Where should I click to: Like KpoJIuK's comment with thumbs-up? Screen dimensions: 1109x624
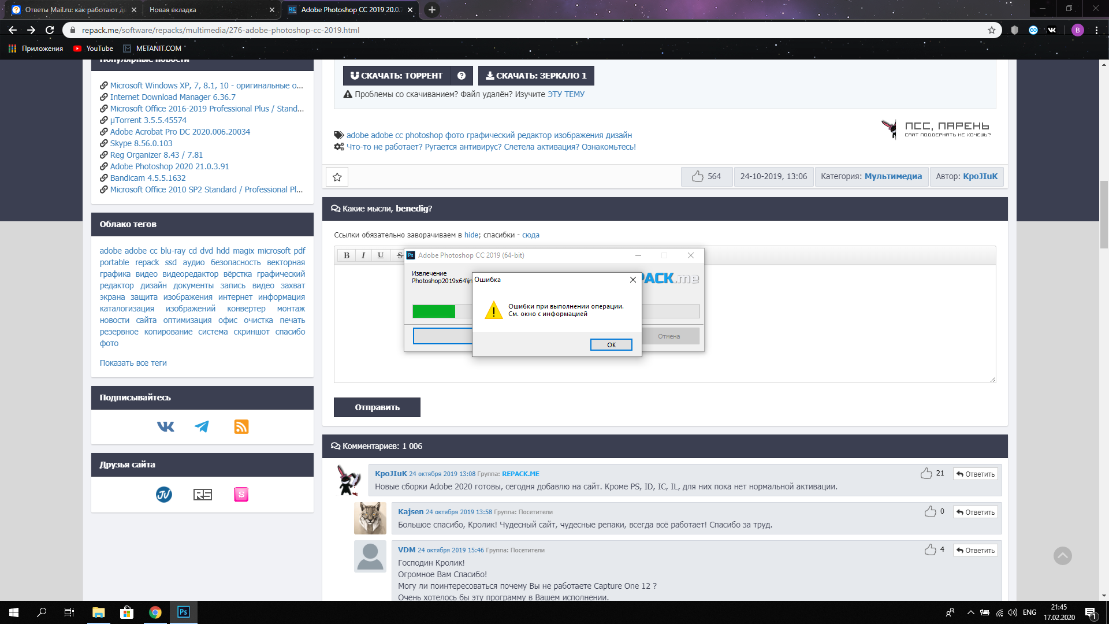coord(926,473)
